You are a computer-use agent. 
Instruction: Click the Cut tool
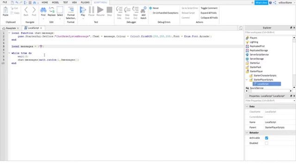[14, 8]
